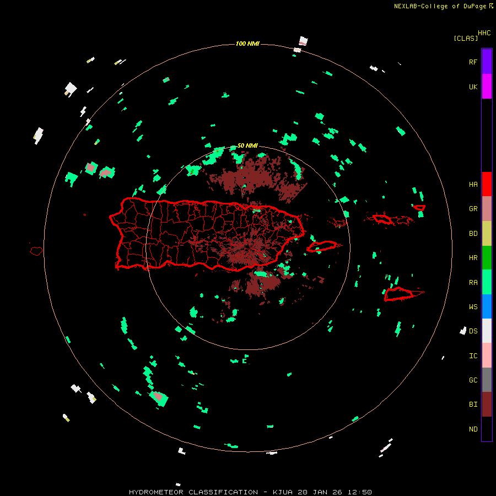Select the BD yellow legend swatch
Image resolution: width=496 pixels, height=496 pixels.
487,234
